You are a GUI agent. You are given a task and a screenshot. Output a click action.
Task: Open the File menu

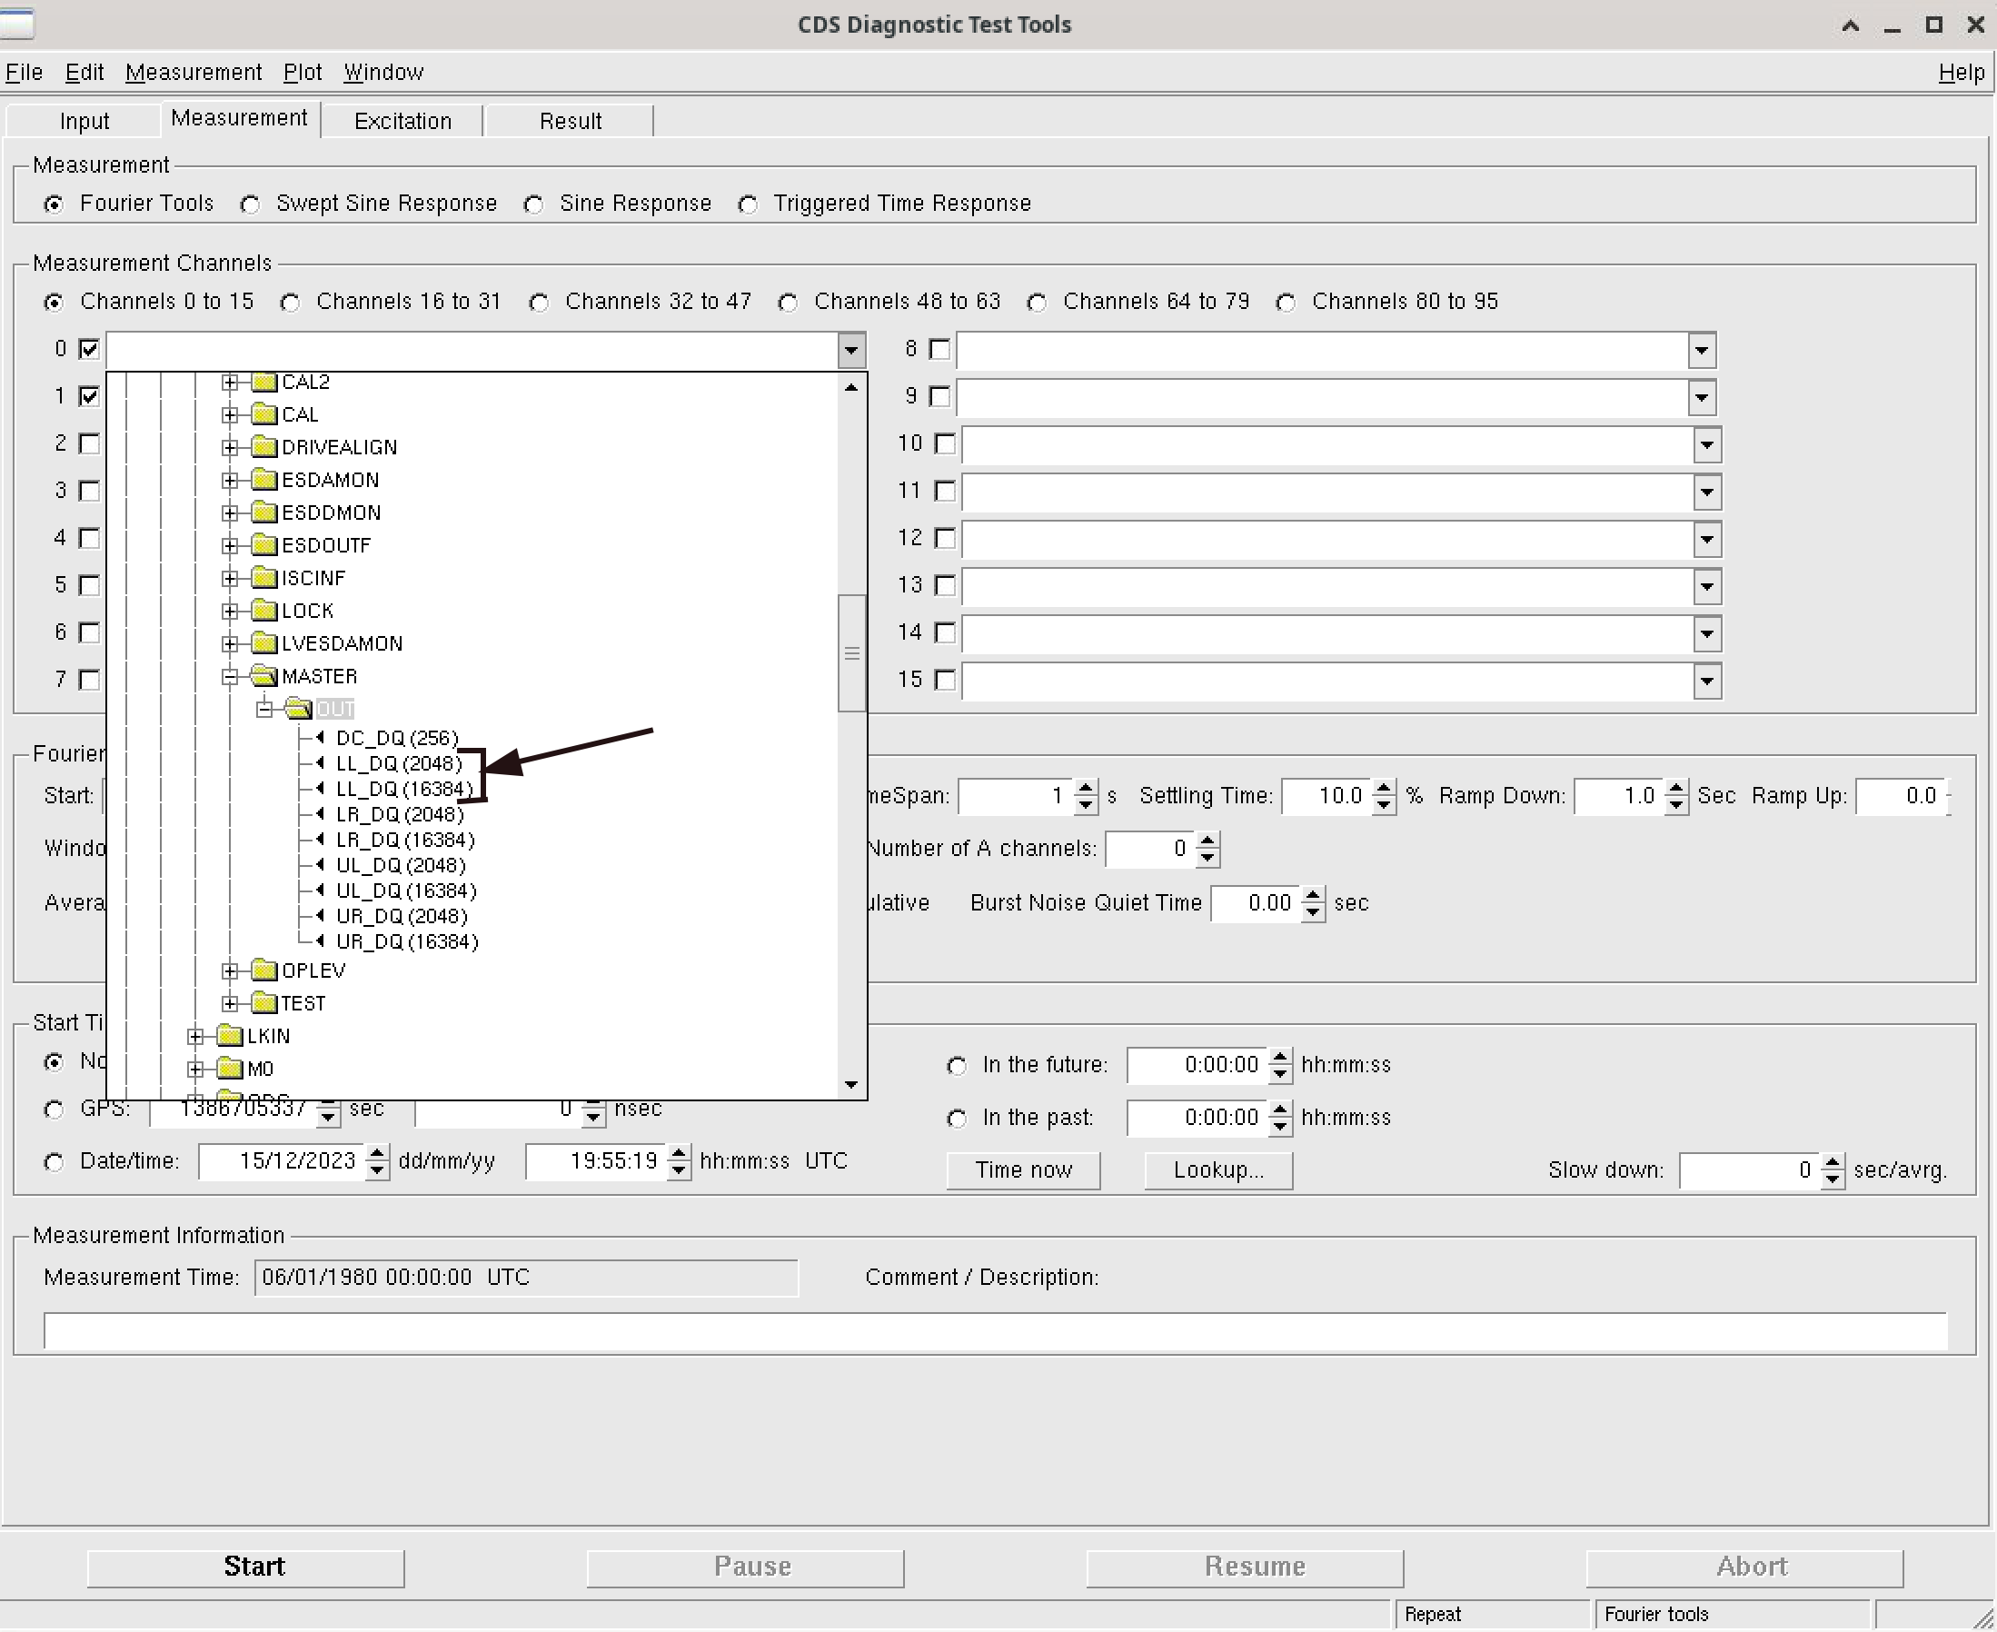click(x=24, y=73)
